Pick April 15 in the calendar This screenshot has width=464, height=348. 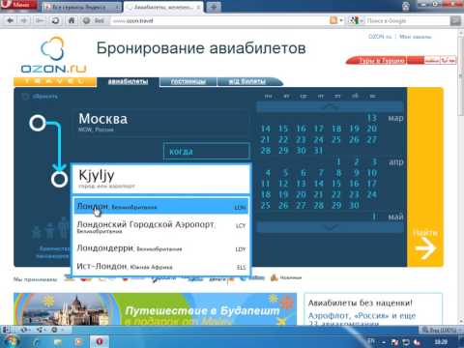(x=336, y=184)
